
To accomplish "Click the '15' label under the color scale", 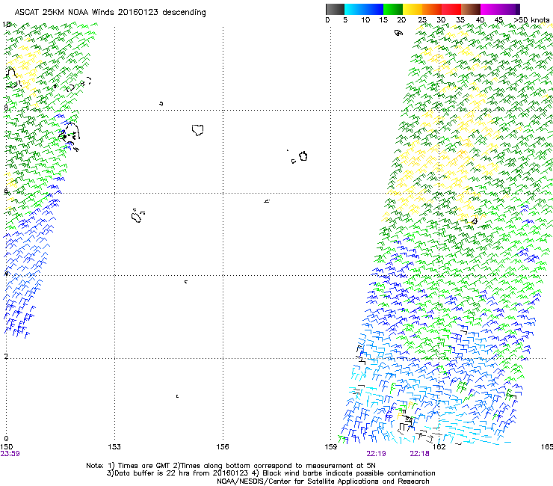I will coord(383,20).
